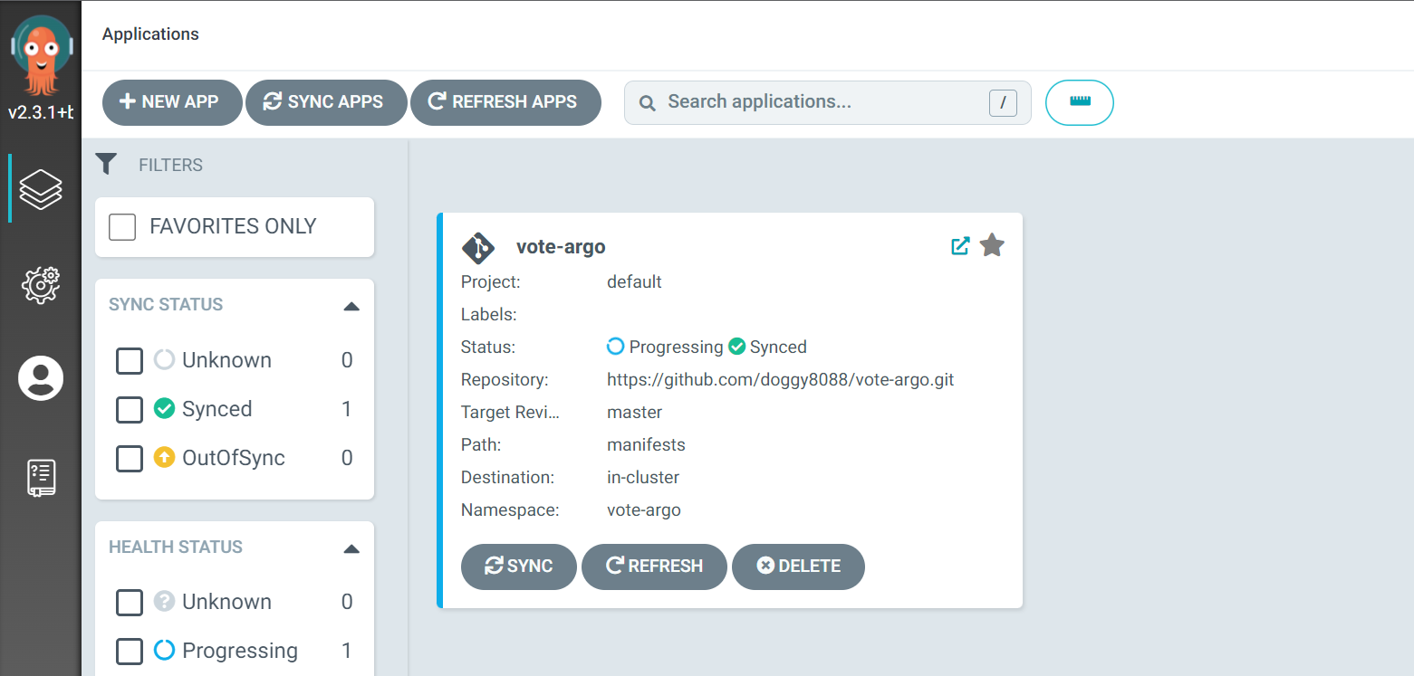Click the yellow OutOfSync arrow icon

click(164, 458)
